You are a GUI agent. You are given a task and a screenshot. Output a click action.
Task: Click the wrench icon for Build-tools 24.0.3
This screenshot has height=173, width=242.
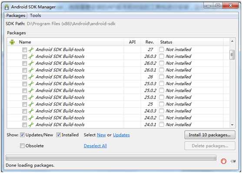click(x=31, y=111)
